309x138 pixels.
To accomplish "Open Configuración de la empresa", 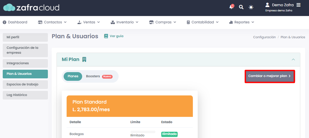I will pos(25,50).
